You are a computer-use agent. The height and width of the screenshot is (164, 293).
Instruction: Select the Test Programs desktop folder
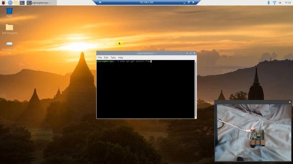[10, 29]
